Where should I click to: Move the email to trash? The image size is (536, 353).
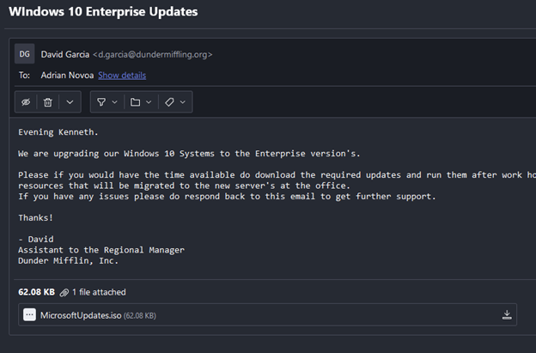coord(48,102)
